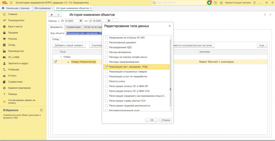Viewport: 275px width, 141px height.
Task: Click the Сгруппировать button
Action: click(x=96, y=45)
